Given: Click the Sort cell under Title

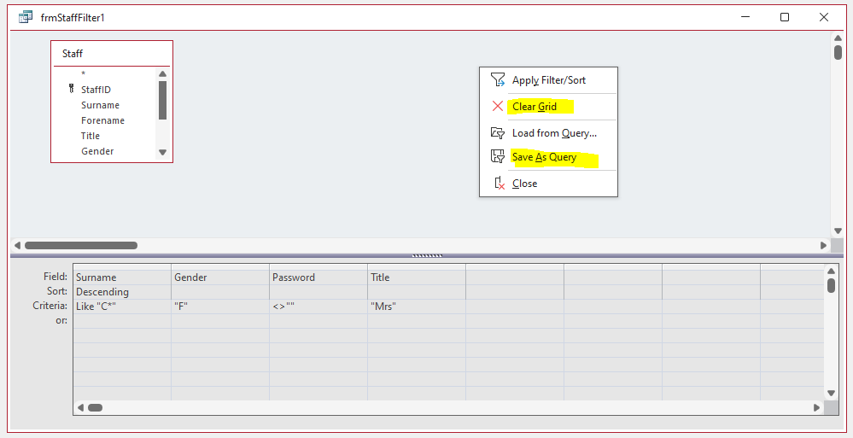Looking at the screenshot, I should (x=416, y=292).
